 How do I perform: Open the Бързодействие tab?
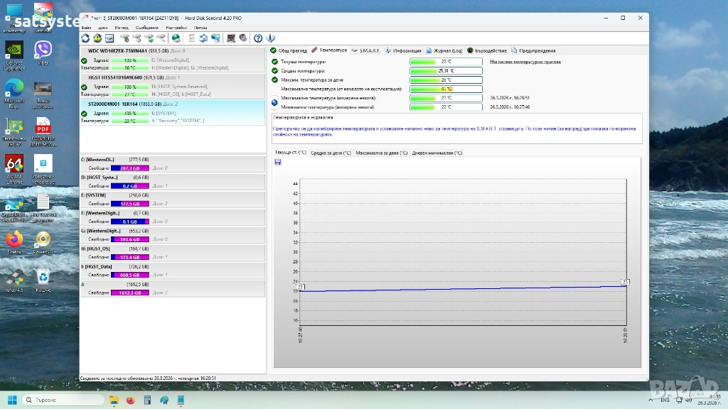pos(490,50)
